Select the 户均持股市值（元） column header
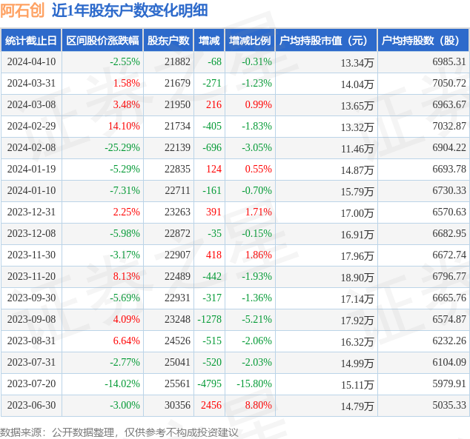Screen dimensions: 470x439 [x=326, y=41]
